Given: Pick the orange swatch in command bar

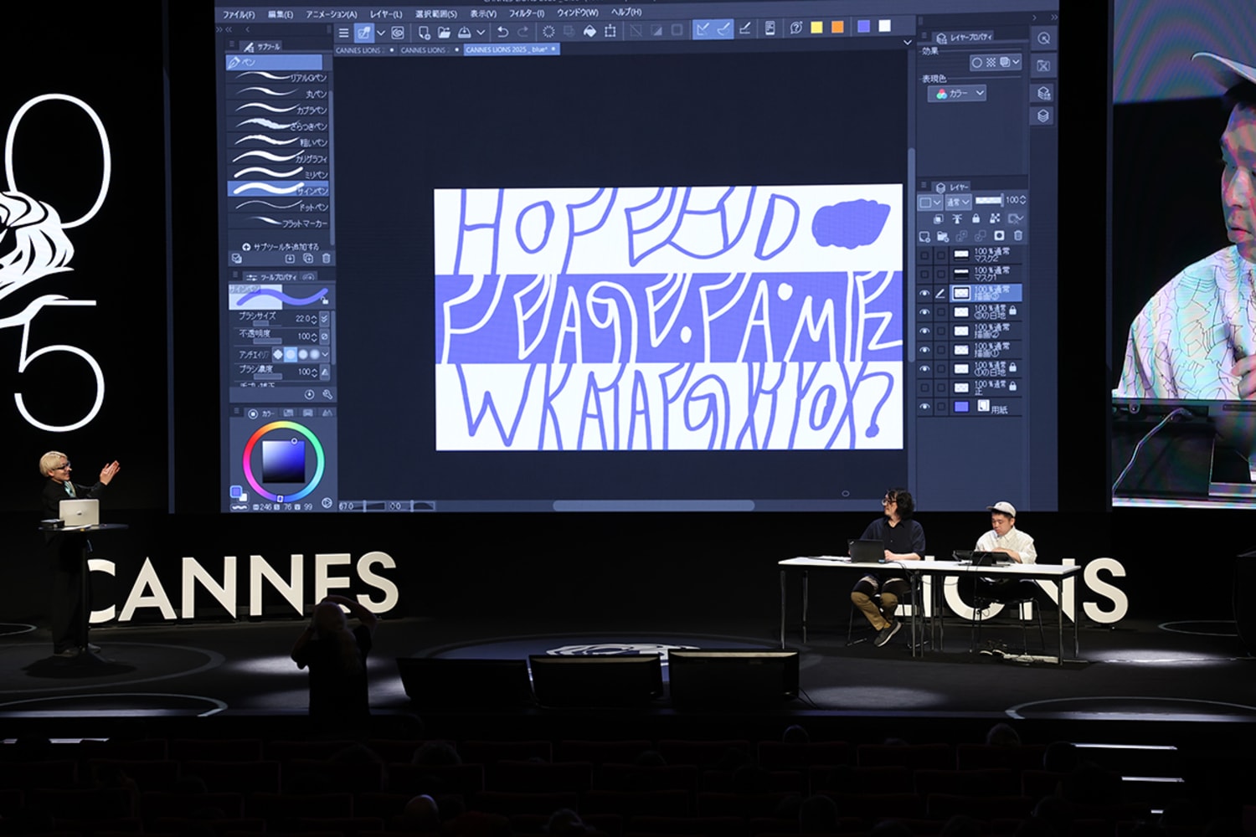Looking at the screenshot, I should pyautogui.click(x=837, y=28).
